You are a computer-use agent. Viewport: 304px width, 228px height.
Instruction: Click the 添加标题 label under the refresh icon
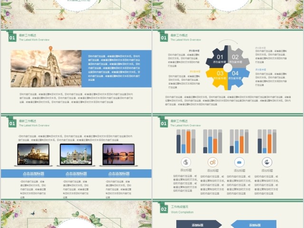click(267, 171)
